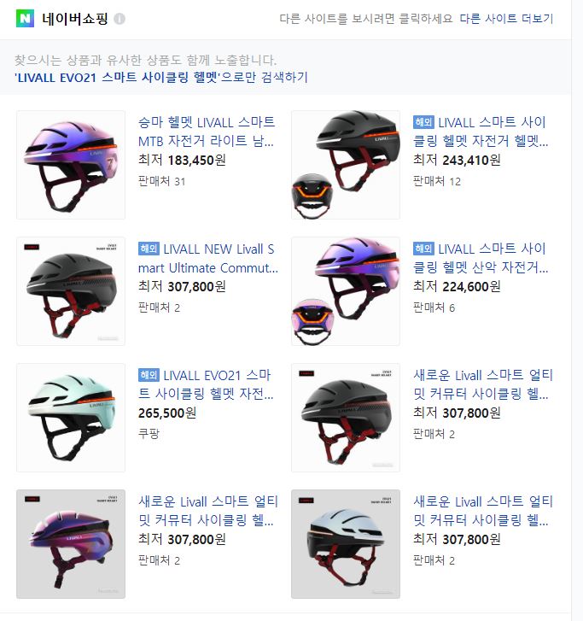Open the 다른 사이트 더보기 link
The width and height of the screenshot is (583, 621).
coord(506,18)
